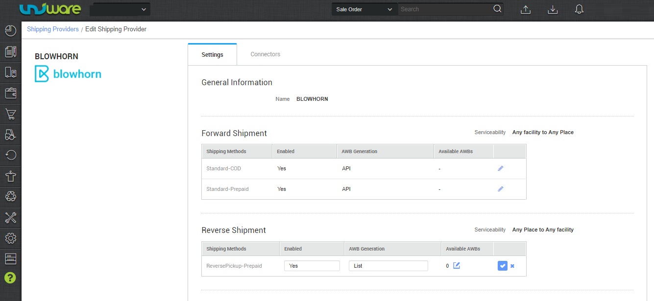Image resolution: width=654 pixels, height=301 pixels.
Task: Open the Sale Order search type dropdown
Action: [x=364, y=9]
